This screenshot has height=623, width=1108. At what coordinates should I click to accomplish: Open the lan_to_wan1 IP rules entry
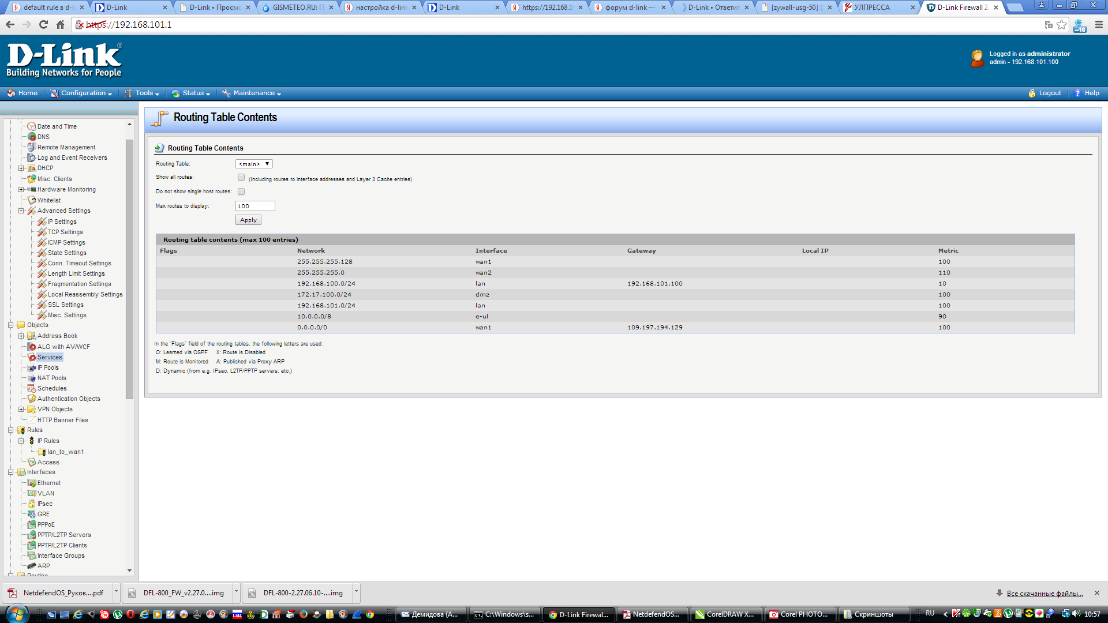(x=65, y=452)
